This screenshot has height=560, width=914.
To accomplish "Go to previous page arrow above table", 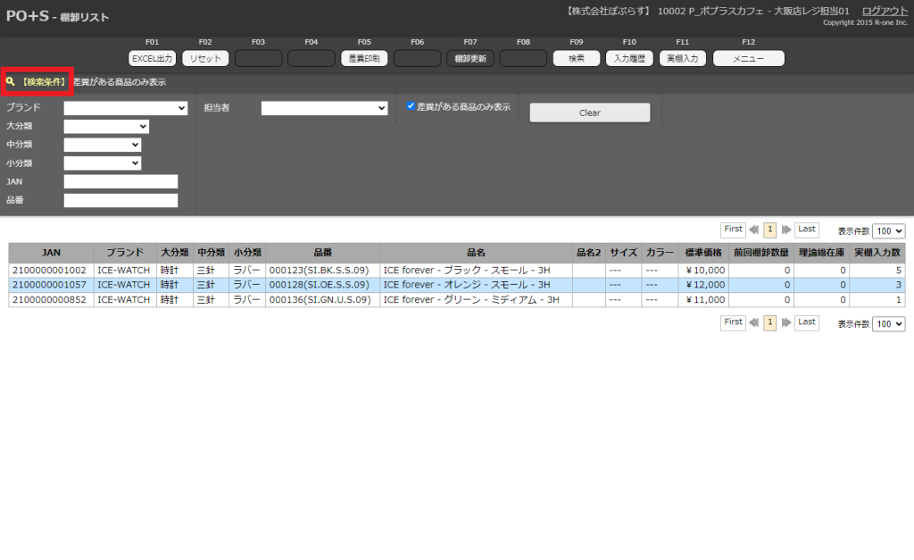I will pyautogui.click(x=754, y=230).
